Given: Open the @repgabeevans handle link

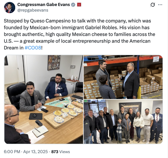Looking at the screenshot, I should (x=33, y=10).
